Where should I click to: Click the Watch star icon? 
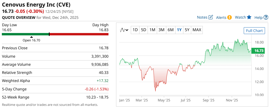[249, 17]
